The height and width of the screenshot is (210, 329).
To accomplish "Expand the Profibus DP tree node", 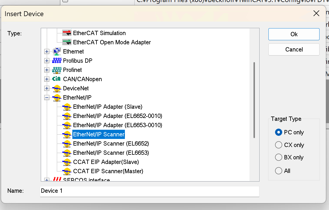I will pos(47,61).
